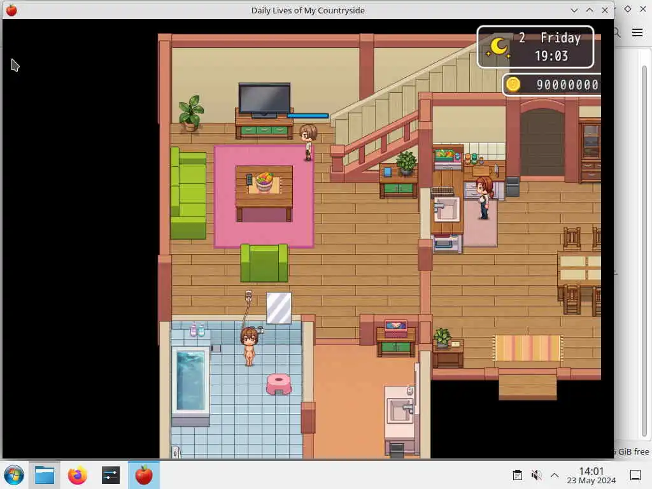Image resolution: width=652 pixels, height=489 pixels.
Task: Click the bathroom mirror on the wall
Action: [x=279, y=308]
